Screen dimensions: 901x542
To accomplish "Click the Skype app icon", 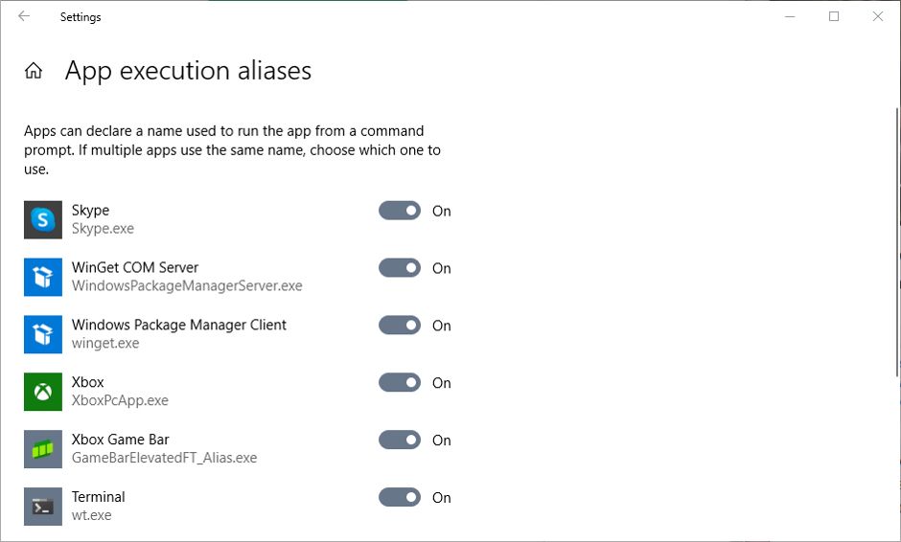I will coord(43,219).
